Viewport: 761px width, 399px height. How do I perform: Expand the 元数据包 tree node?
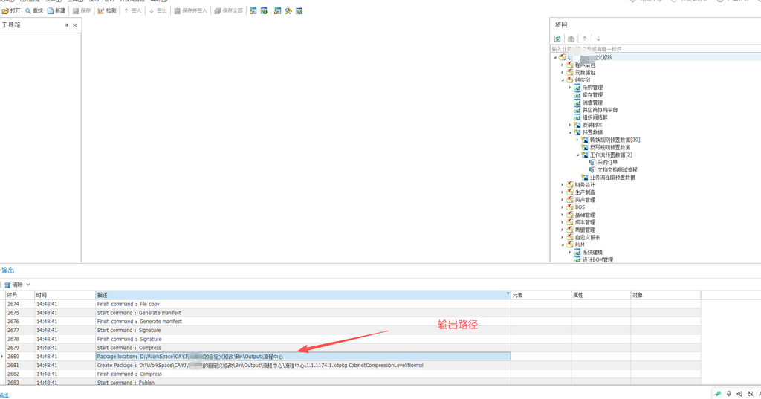(x=563, y=72)
